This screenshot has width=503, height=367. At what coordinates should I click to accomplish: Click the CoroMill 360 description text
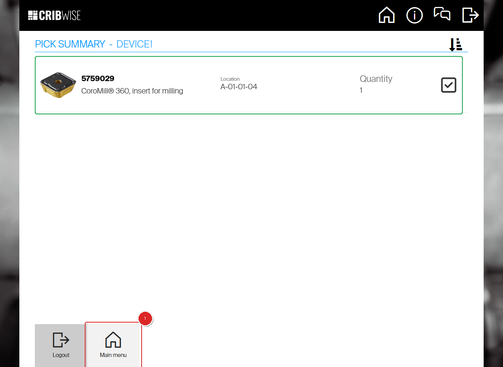click(132, 91)
